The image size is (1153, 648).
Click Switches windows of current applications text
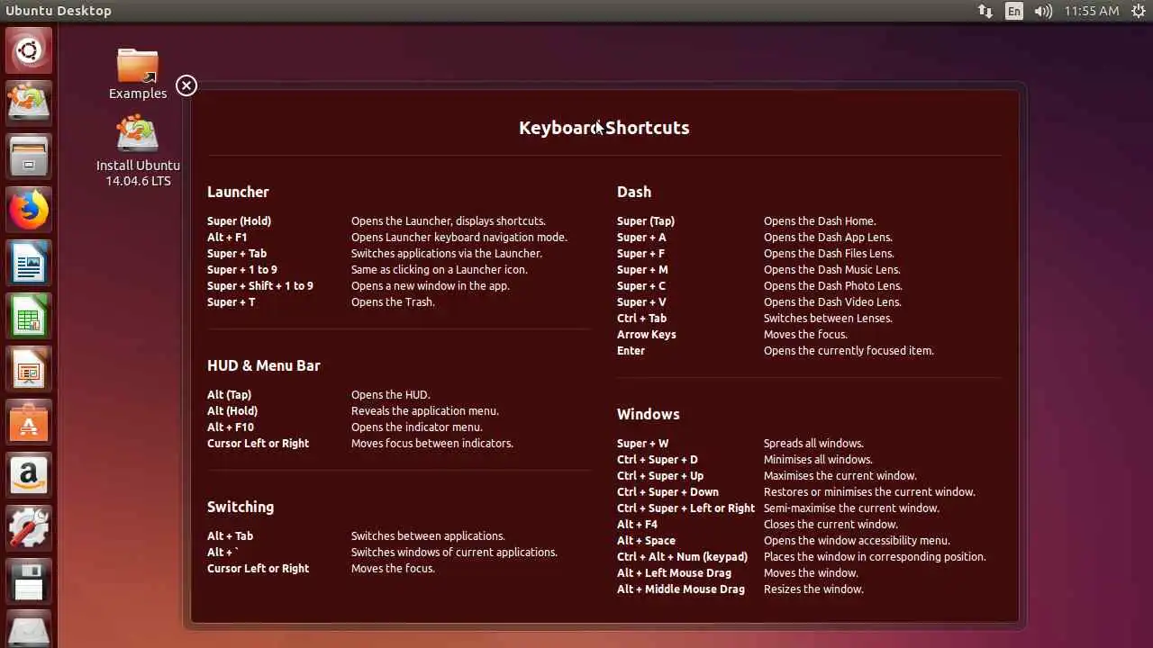454,552
